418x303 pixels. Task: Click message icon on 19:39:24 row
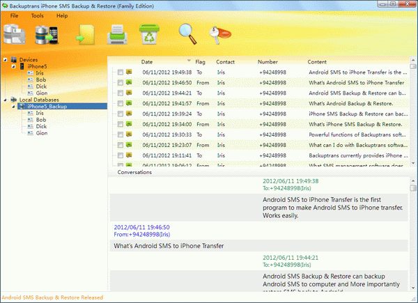point(129,114)
